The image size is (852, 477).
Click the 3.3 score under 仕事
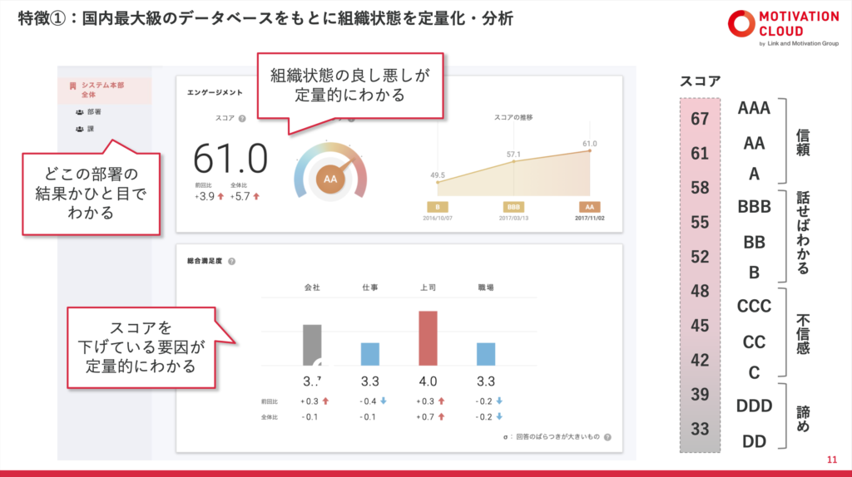coord(370,381)
